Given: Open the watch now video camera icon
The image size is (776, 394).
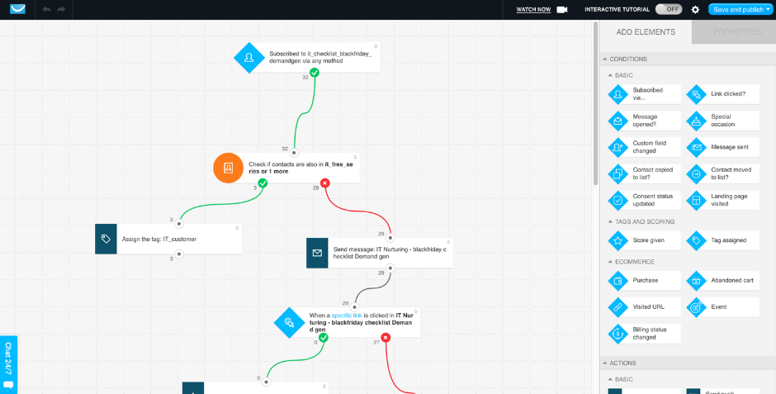Looking at the screenshot, I should pyautogui.click(x=561, y=9).
